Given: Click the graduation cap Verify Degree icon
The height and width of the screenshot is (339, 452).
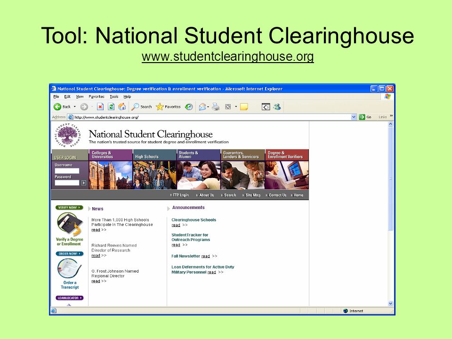Looking at the screenshot, I should [x=69, y=224].
